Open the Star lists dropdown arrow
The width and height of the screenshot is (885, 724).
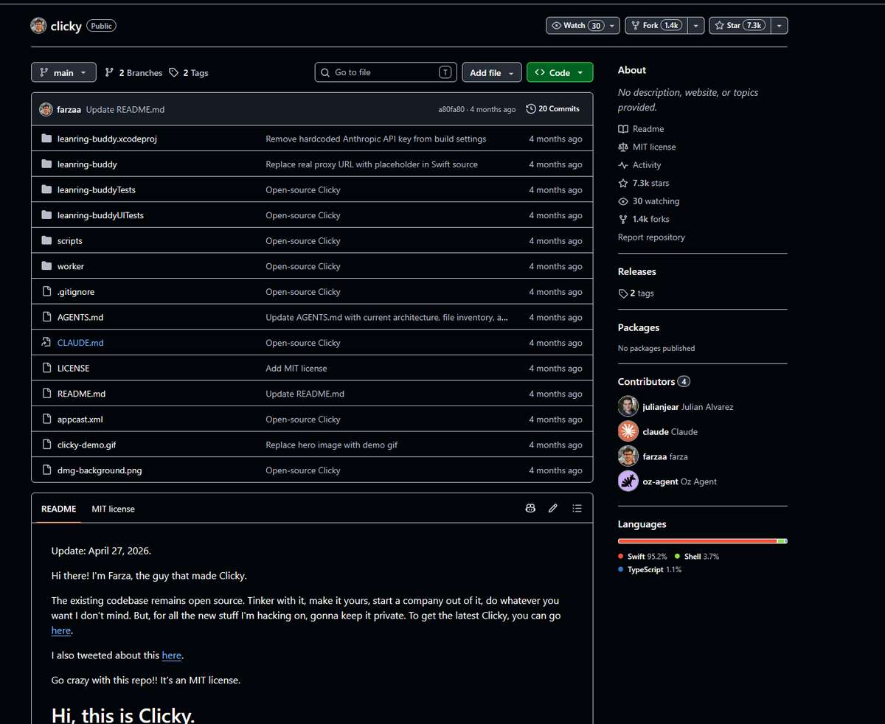click(x=780, y=26)
